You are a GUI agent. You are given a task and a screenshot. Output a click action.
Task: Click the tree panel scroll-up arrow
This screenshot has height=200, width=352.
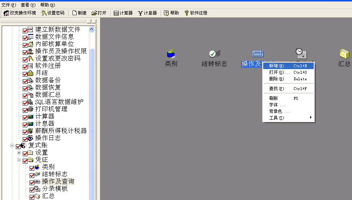[91, 29]
